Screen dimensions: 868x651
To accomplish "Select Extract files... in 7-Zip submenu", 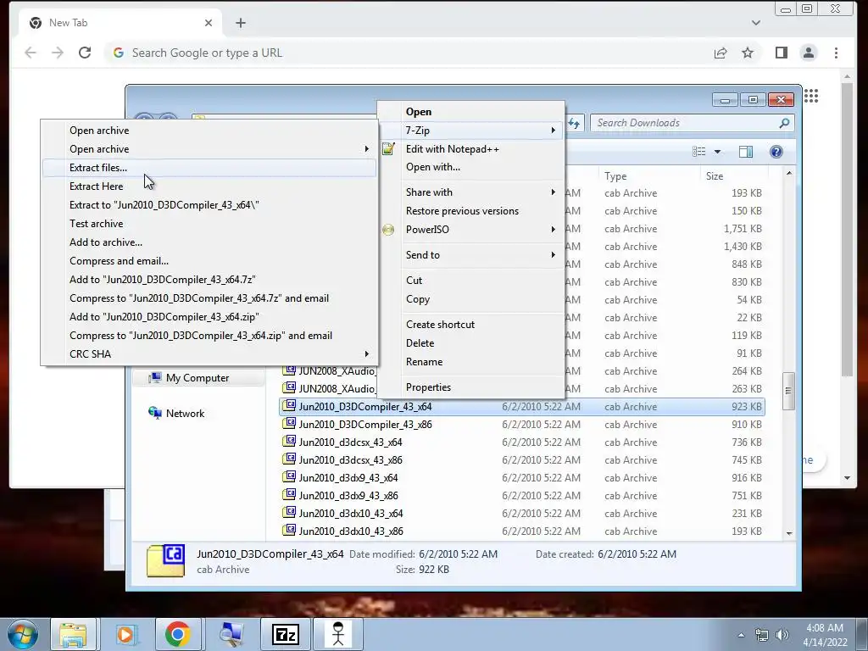I will (209, 168).
